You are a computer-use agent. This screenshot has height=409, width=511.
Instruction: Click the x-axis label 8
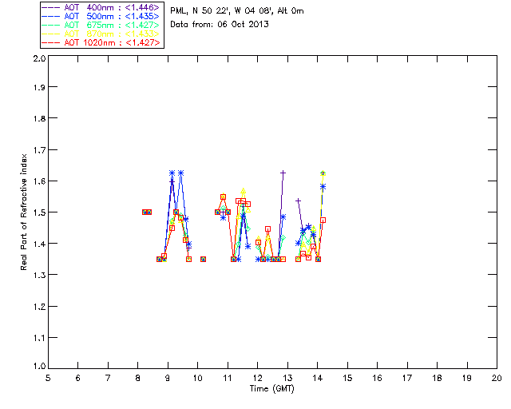pyautogui.click(x=138, y=378)
